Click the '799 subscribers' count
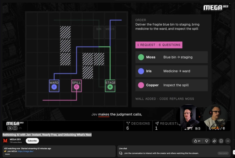The height and width of the screenshot is (158, 235). pyautogui.click(x=16, y=142)
